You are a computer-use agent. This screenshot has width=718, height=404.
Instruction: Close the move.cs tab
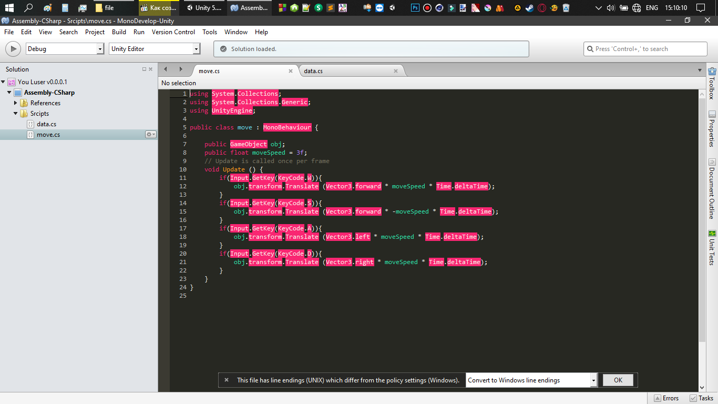tap(291, 71)
